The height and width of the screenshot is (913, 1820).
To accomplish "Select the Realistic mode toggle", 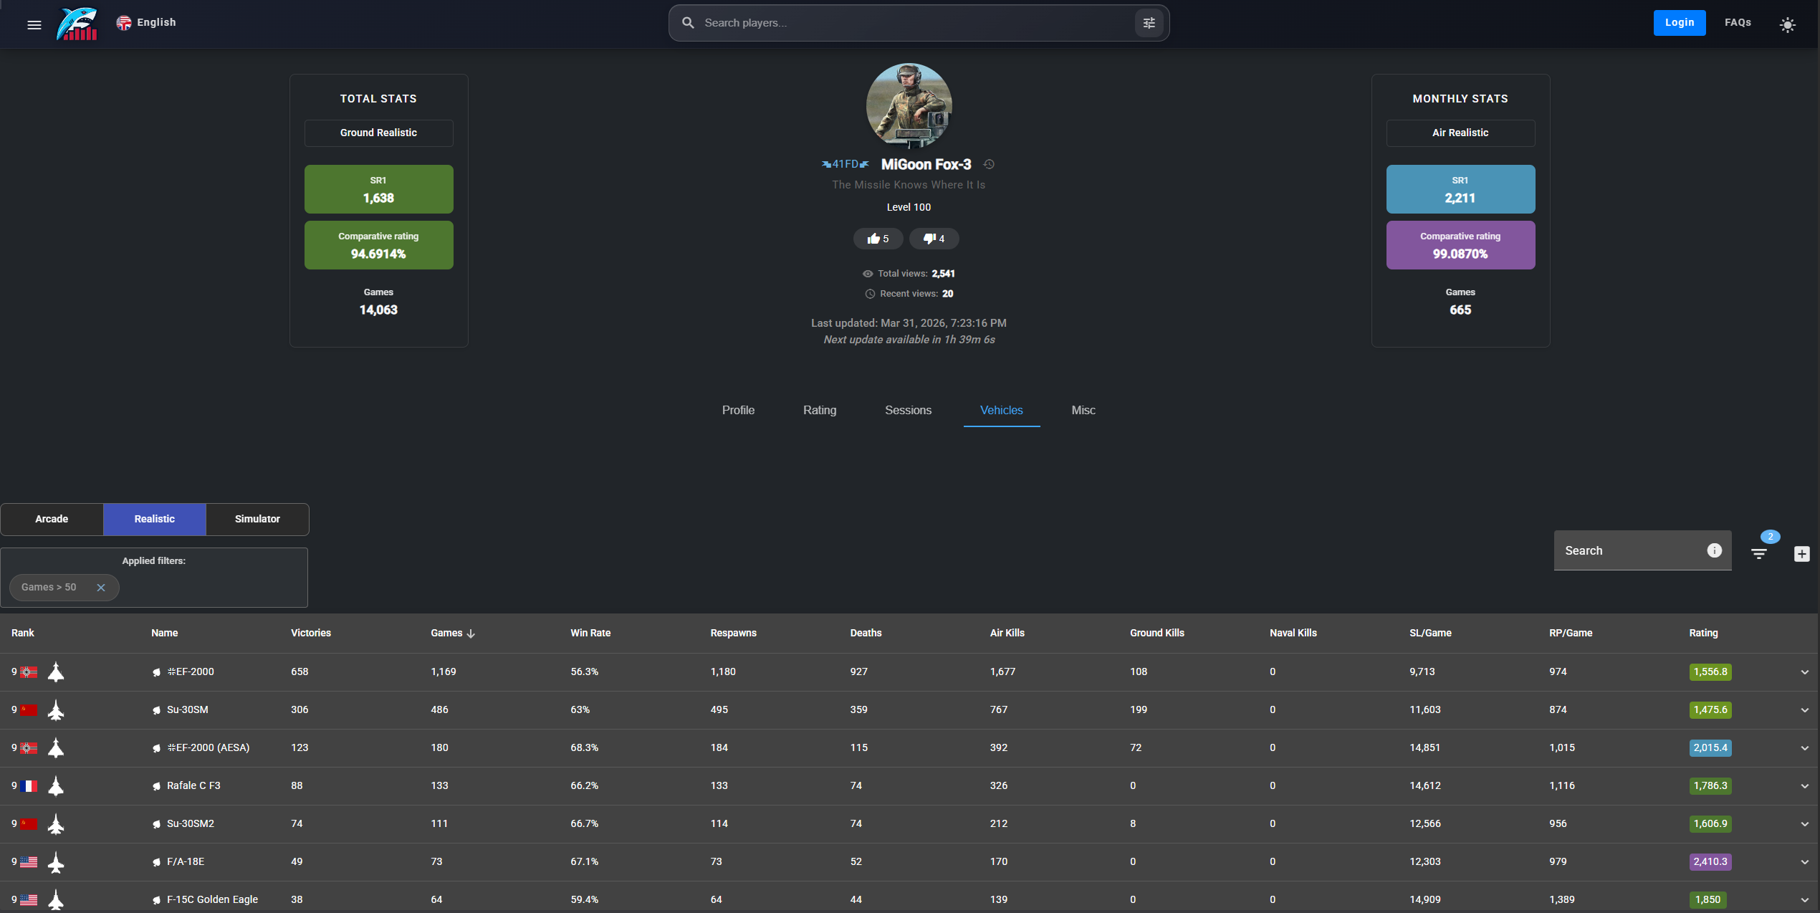I will point(154,519).
